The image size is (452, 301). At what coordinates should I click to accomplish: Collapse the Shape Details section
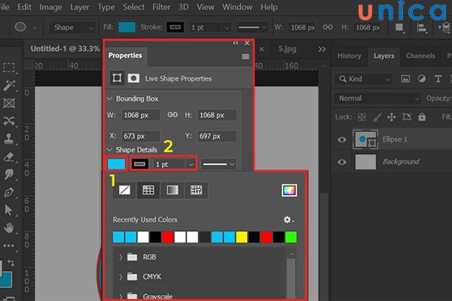point(109,150)
